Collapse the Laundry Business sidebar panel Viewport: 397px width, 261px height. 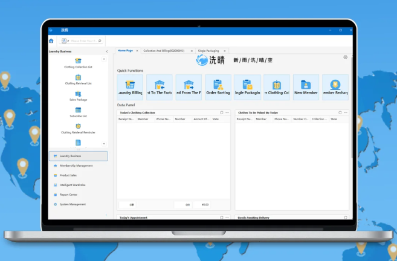107,51
